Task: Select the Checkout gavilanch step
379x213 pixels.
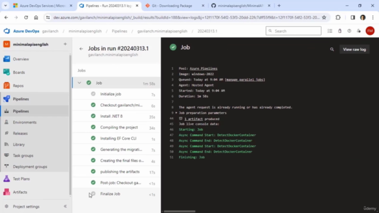Action: point(117,105)
